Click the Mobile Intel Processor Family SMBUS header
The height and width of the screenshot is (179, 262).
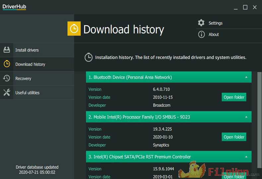(x=168, y=117)
